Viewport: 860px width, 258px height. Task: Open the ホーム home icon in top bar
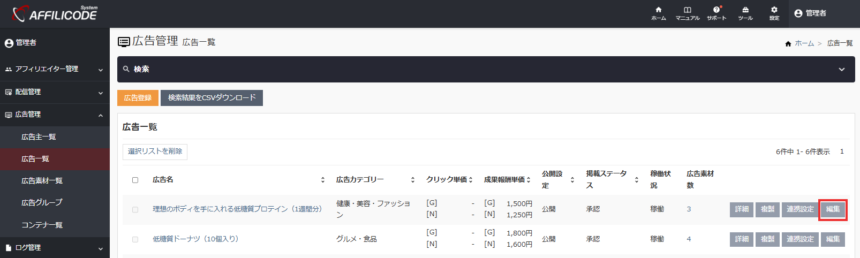[x=659, y=13]
